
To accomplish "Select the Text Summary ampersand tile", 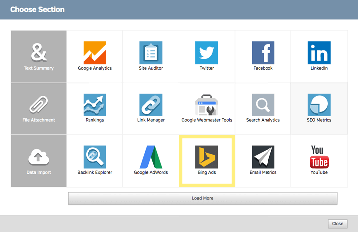I will (x=39, y=56).
